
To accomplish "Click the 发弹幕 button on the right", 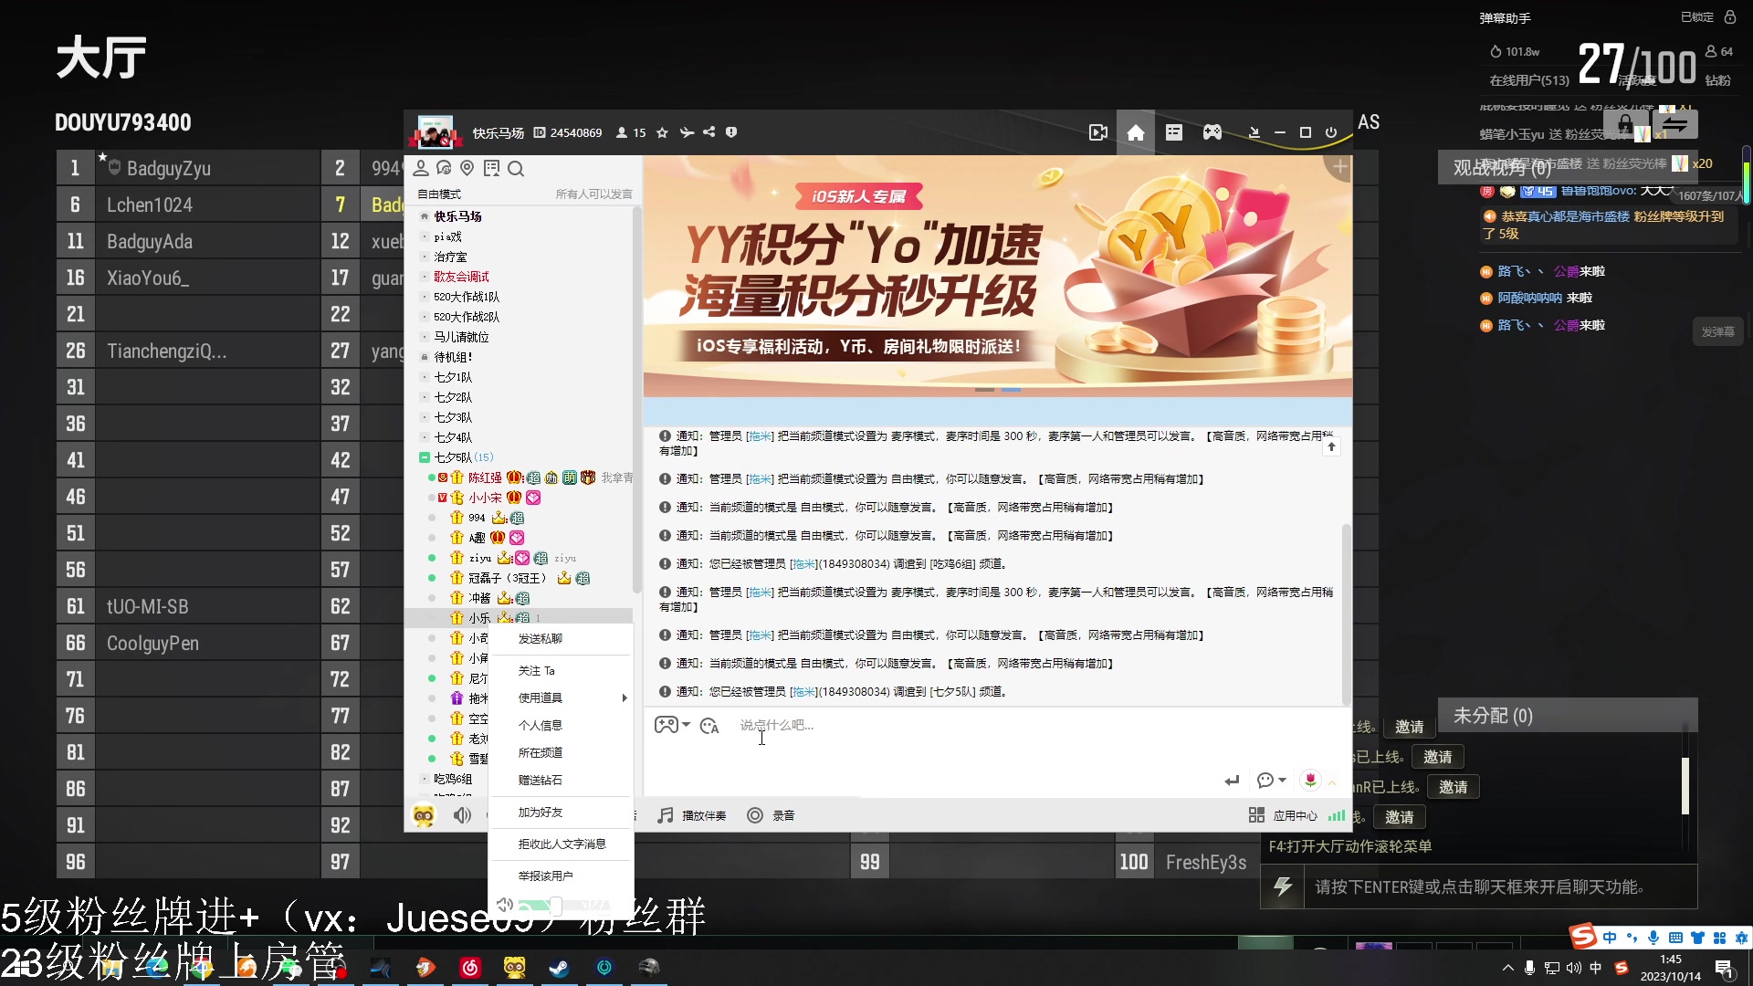I will (1718, 331).
